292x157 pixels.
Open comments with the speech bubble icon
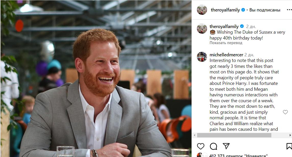[213, 146]
